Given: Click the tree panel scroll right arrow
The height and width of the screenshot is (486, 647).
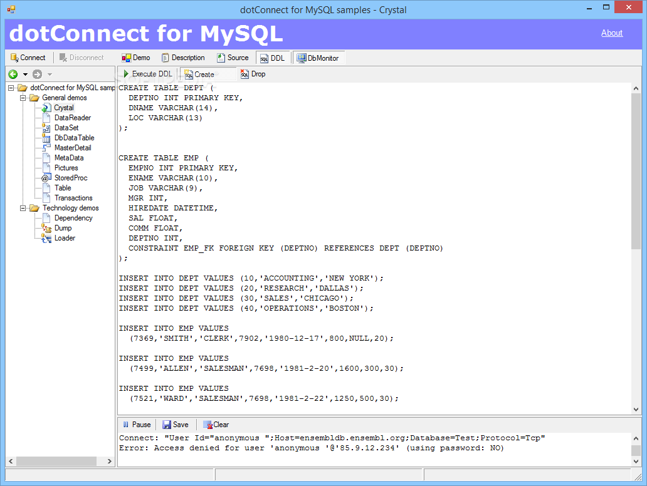Looking at the screenshot, I should pos(109,462).
